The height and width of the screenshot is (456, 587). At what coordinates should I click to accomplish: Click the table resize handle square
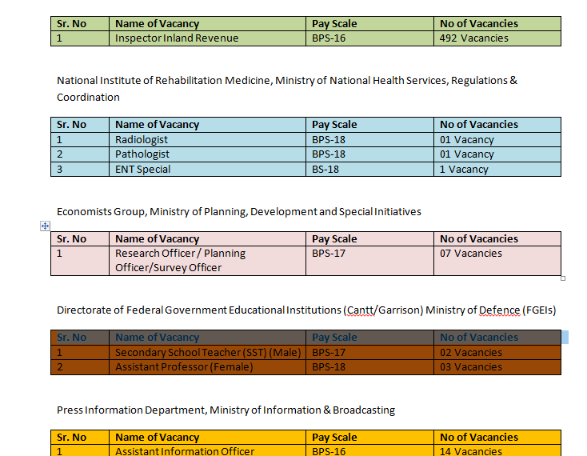tap(563, 278)
